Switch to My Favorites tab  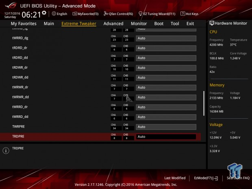24,24
